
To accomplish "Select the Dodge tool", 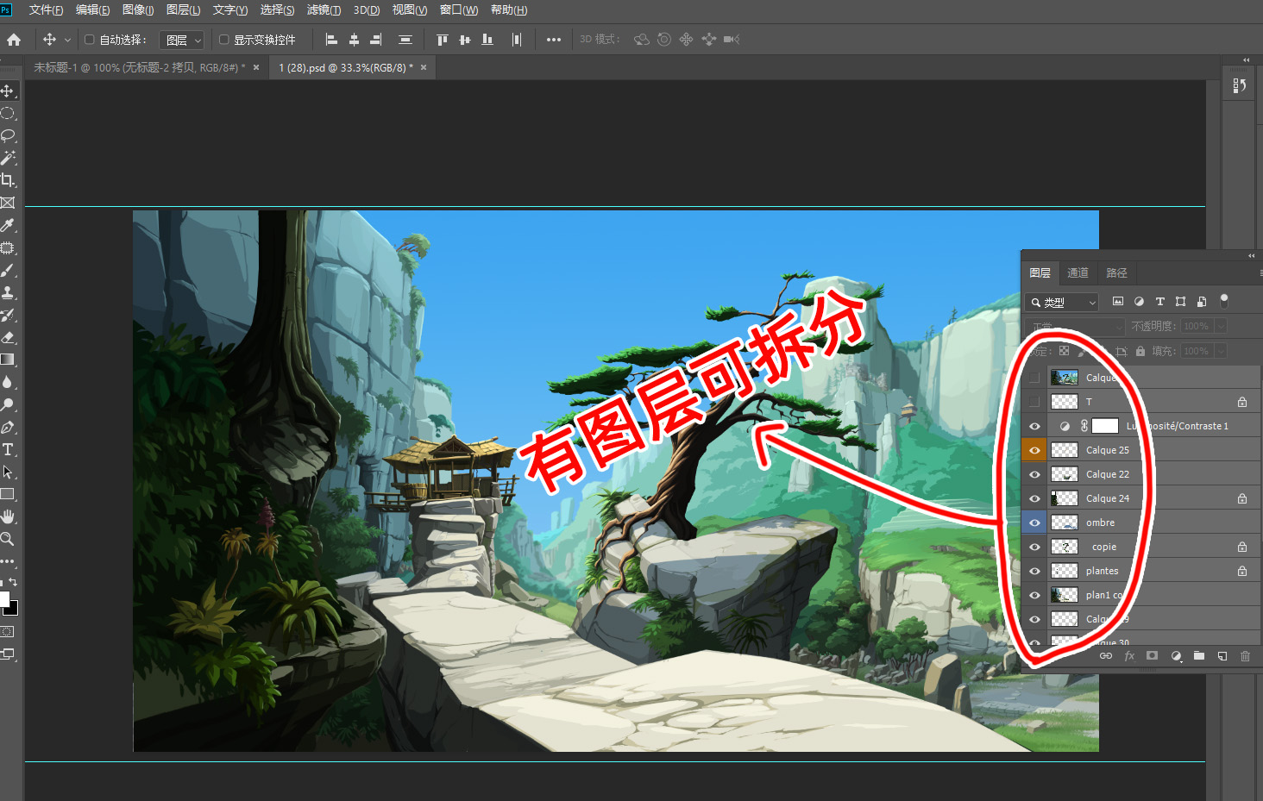I will pos(7,404).
